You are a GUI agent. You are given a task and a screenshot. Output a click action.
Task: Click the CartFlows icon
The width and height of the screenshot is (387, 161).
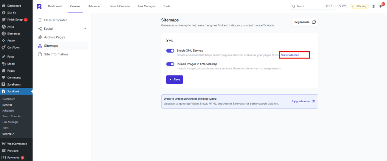(3, 48)
